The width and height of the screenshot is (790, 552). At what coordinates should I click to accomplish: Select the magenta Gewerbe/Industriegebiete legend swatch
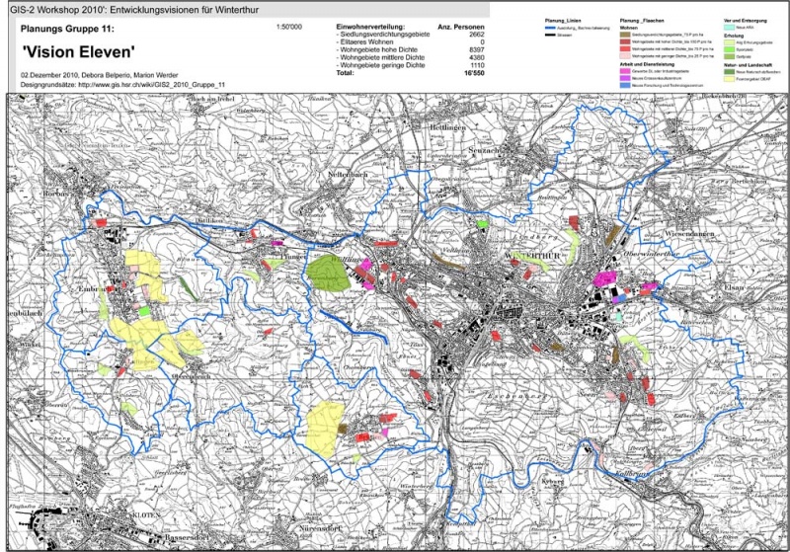(625, 70)
